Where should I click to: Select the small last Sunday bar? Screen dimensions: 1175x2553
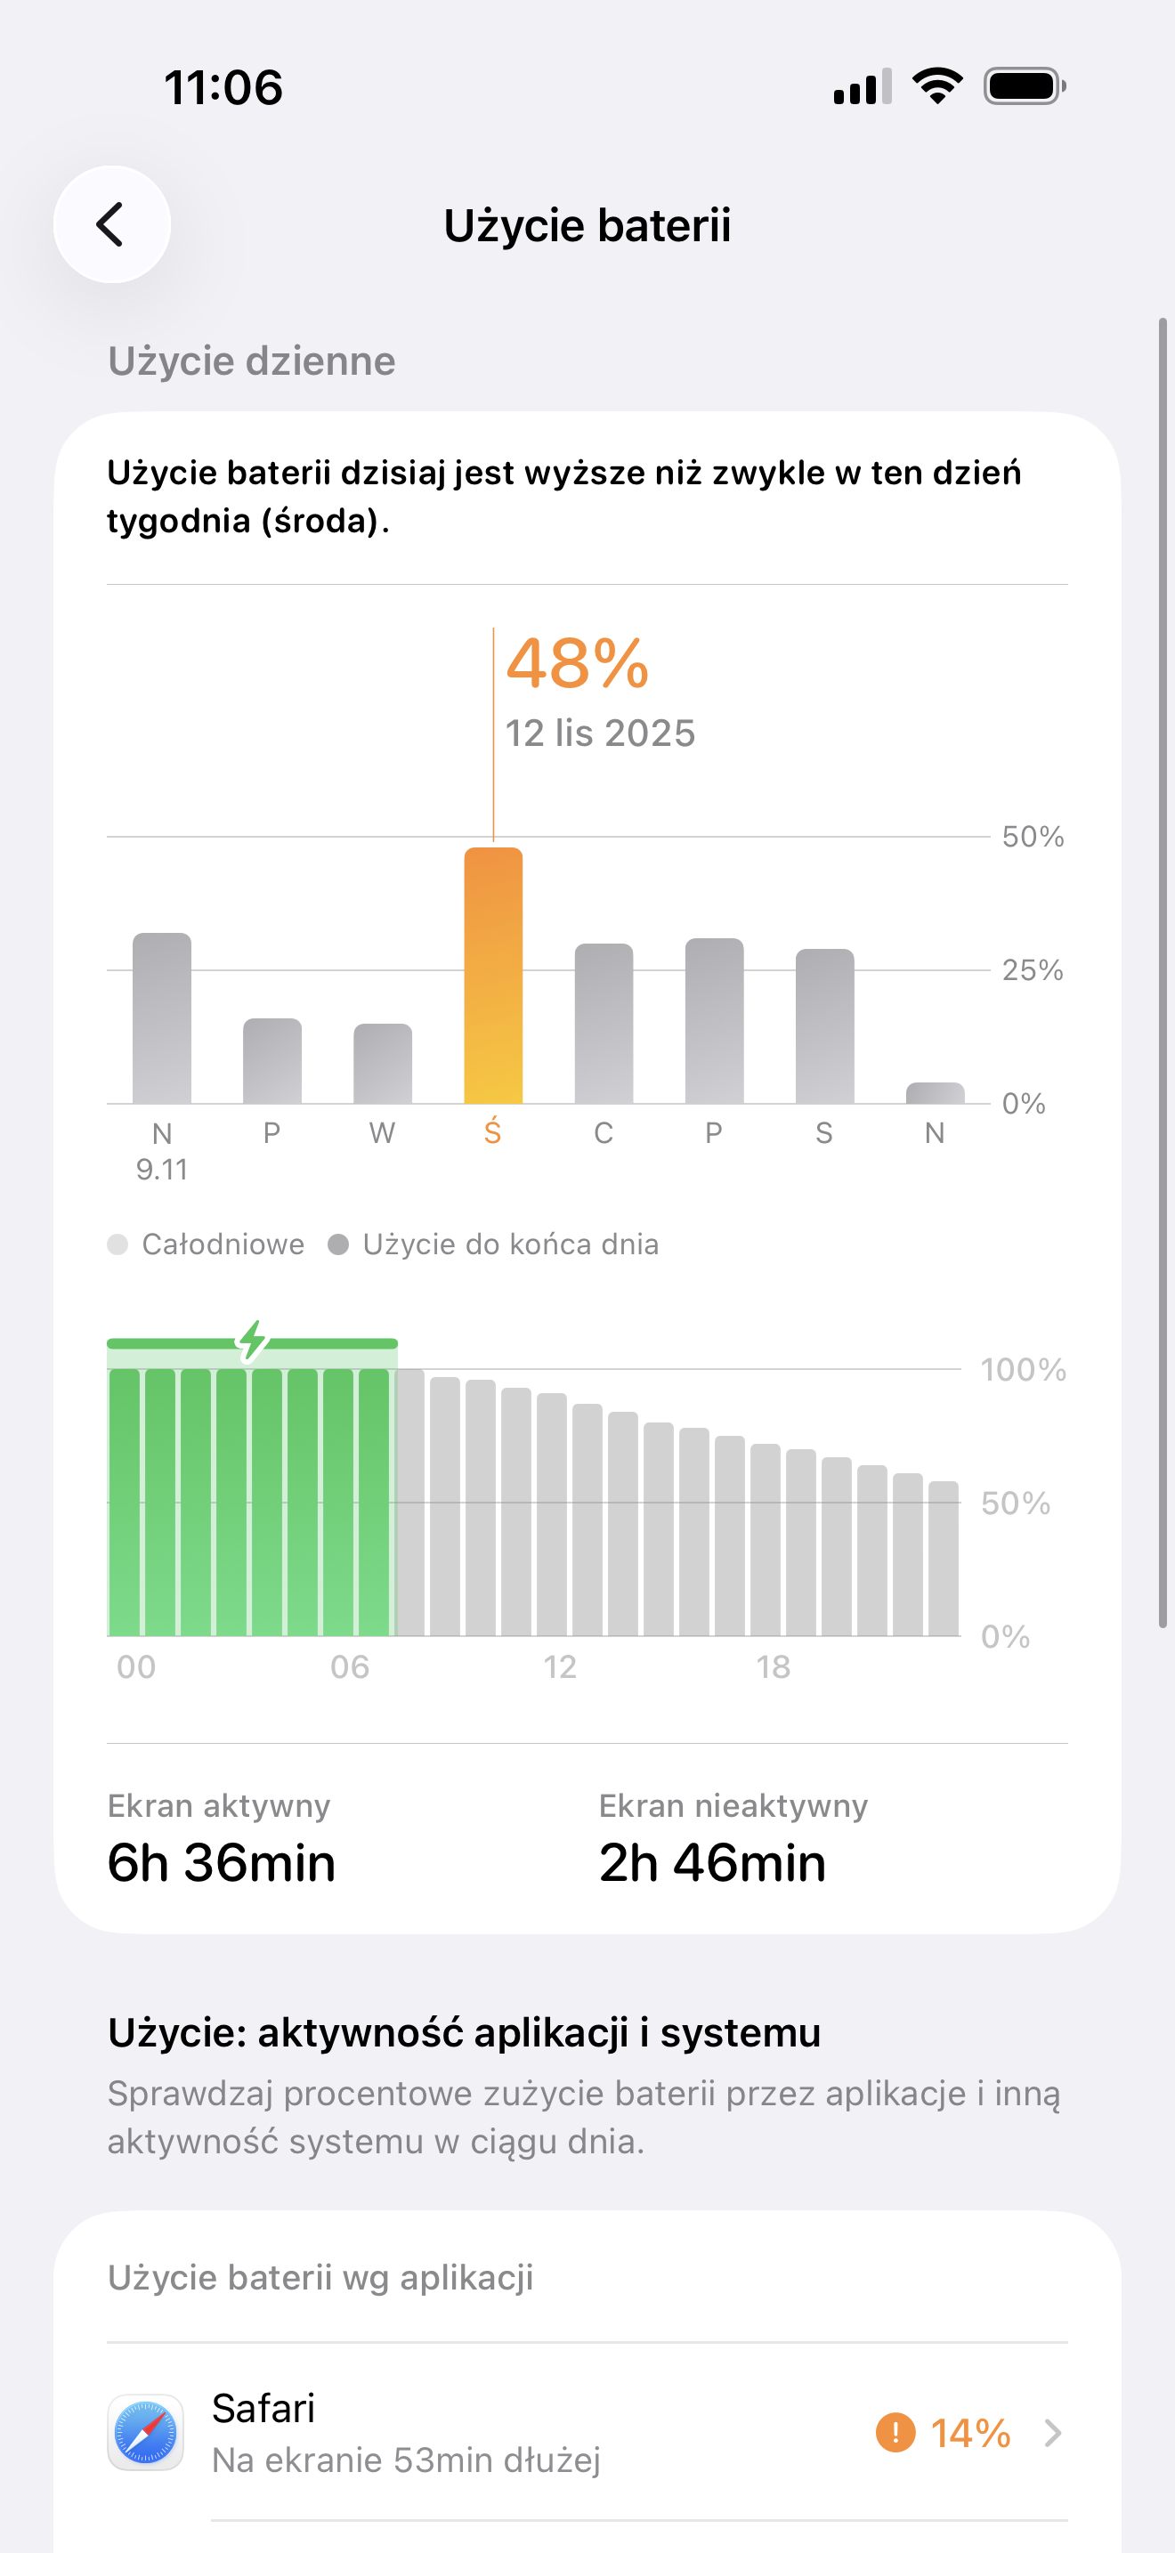(x=935, y=1092)
